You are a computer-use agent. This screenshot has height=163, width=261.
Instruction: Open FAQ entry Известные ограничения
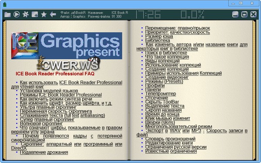[x=171, y=151]
